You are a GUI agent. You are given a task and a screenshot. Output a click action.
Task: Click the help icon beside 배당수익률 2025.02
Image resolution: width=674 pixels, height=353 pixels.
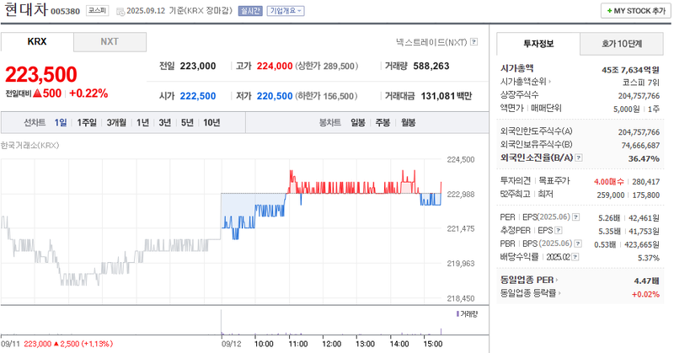(x=575, y=257)
